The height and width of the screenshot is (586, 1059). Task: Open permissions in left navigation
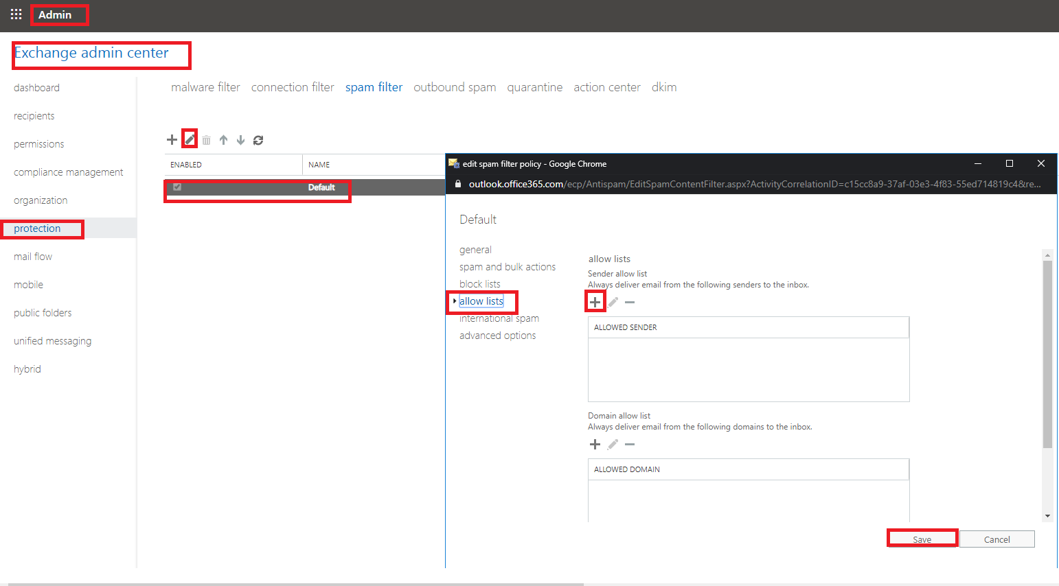[38, 144]
